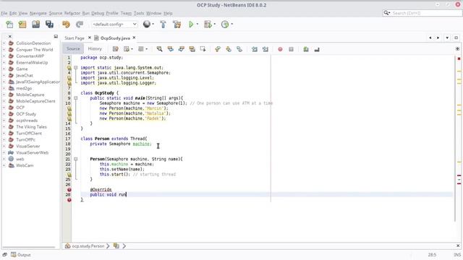Click the Undo arrow icon
This screenshot has height=260, width=463.
tap(66, 25)
